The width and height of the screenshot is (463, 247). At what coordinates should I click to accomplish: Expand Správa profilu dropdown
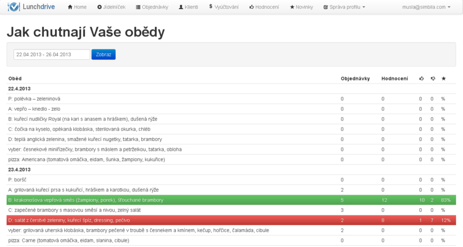click(344, 7)
